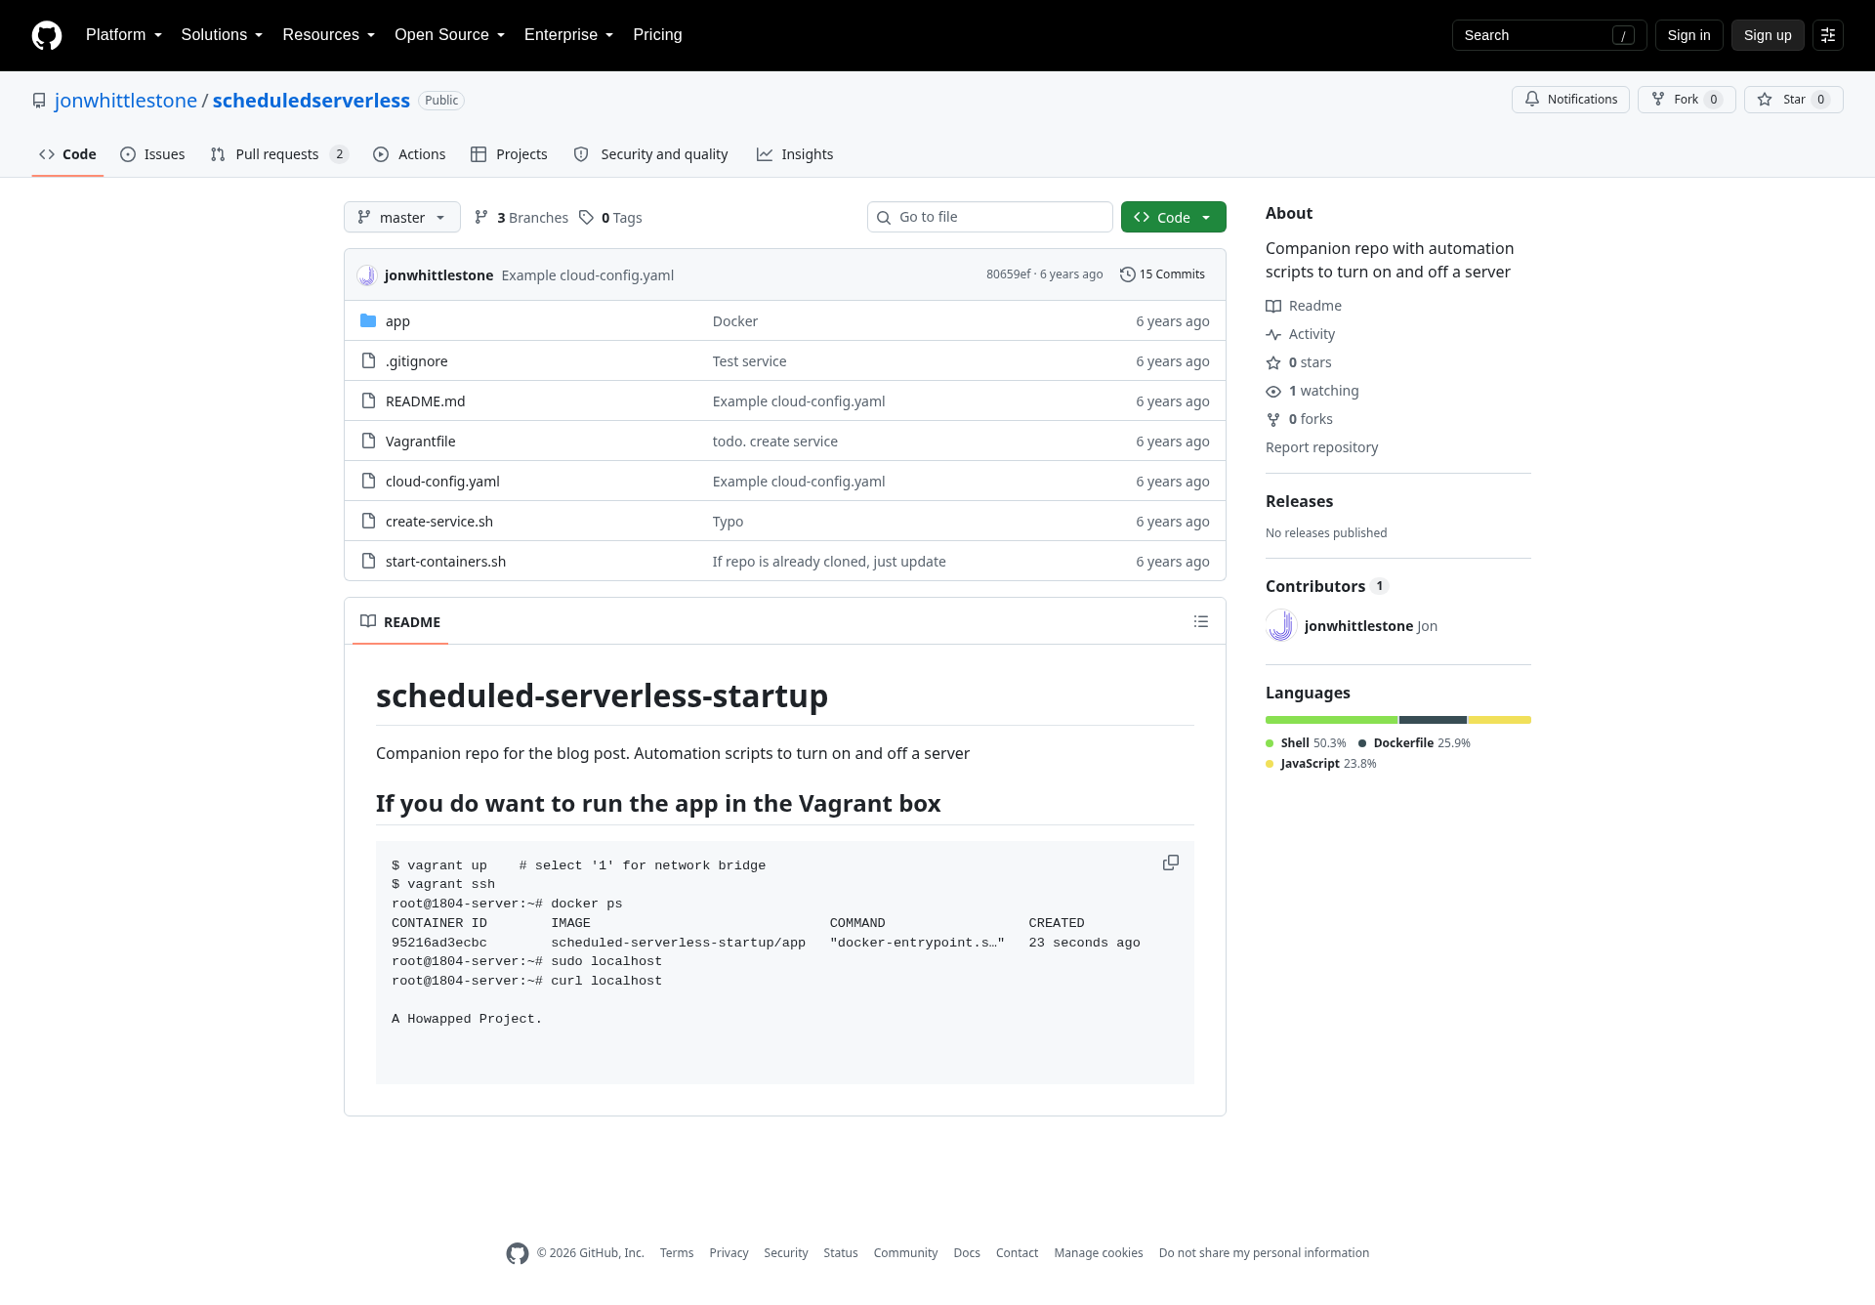Open the Vagrantfile
The image size is (1875, 1305).
click(420, 442)
